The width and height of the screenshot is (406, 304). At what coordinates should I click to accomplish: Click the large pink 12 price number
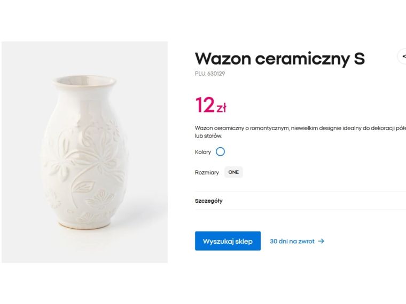point(205,105)
